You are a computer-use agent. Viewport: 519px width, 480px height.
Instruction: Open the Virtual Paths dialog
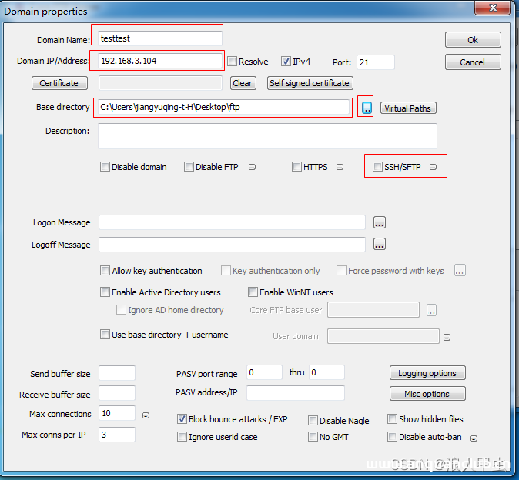pos(407,108)
